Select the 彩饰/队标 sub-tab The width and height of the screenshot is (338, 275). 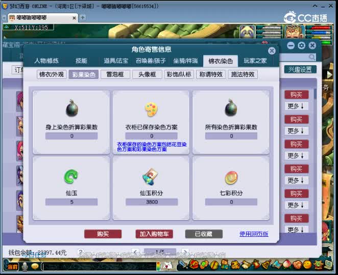click(x=179, y=75)
